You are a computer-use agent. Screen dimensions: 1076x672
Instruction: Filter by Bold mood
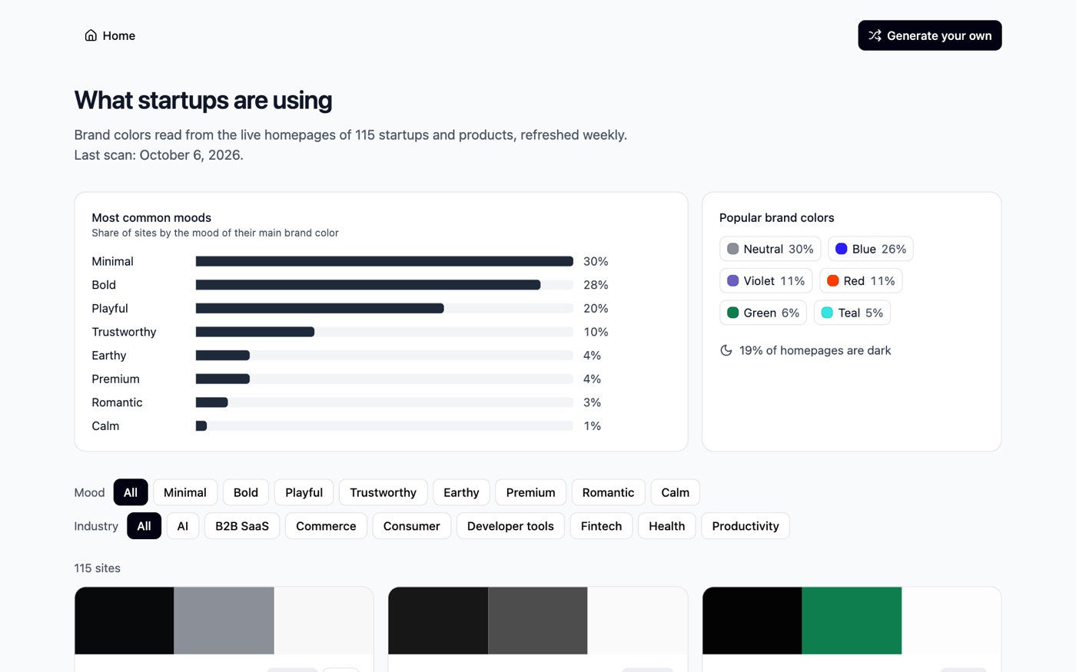pyautogui.click(x=246, y=492)
